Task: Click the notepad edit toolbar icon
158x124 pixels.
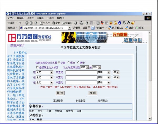Action: pos(98,23)
